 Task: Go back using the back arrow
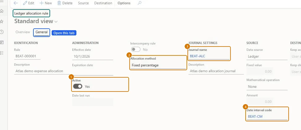[x=15, y=3]
